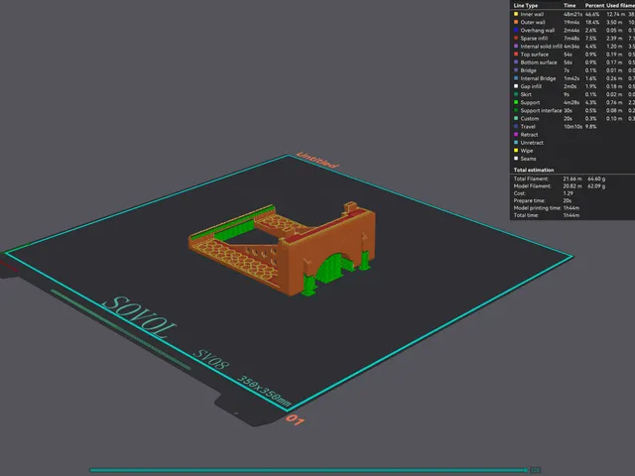Viewport: 635px width, 476px height.
Task: Toggle the Custom line type
Action: (x=529, y=119)
